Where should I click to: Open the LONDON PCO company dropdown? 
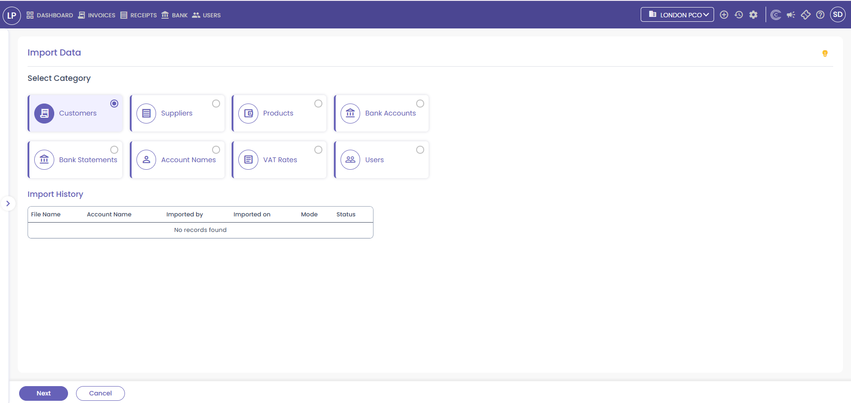coord(677,15)
